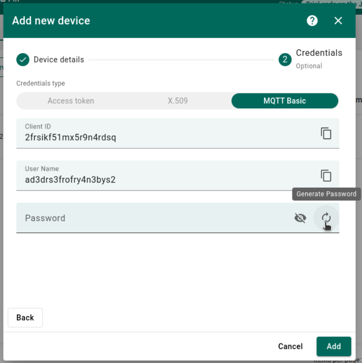Viewport: 362px width, 363px height.
Task: Confirm with the Add button
Action: click(x=333, y=346)
